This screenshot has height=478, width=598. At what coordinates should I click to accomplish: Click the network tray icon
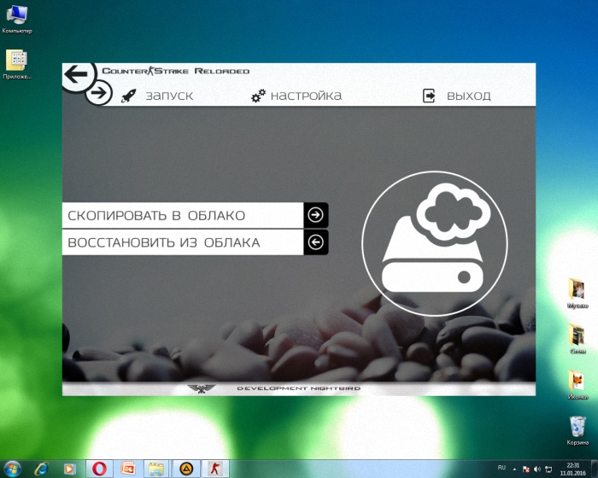click(x=548, y=469)
